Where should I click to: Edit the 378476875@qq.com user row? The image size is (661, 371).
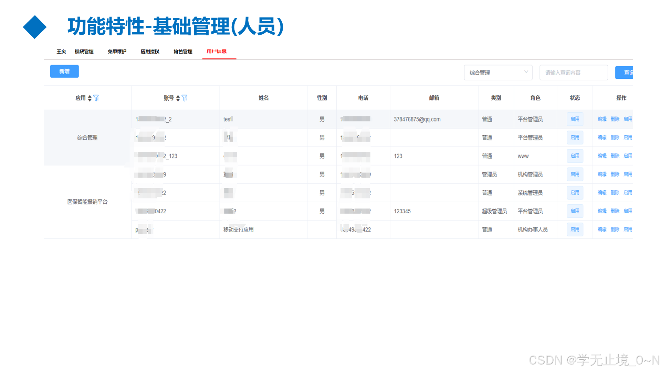pyautogui.click(x=602, y=119)
